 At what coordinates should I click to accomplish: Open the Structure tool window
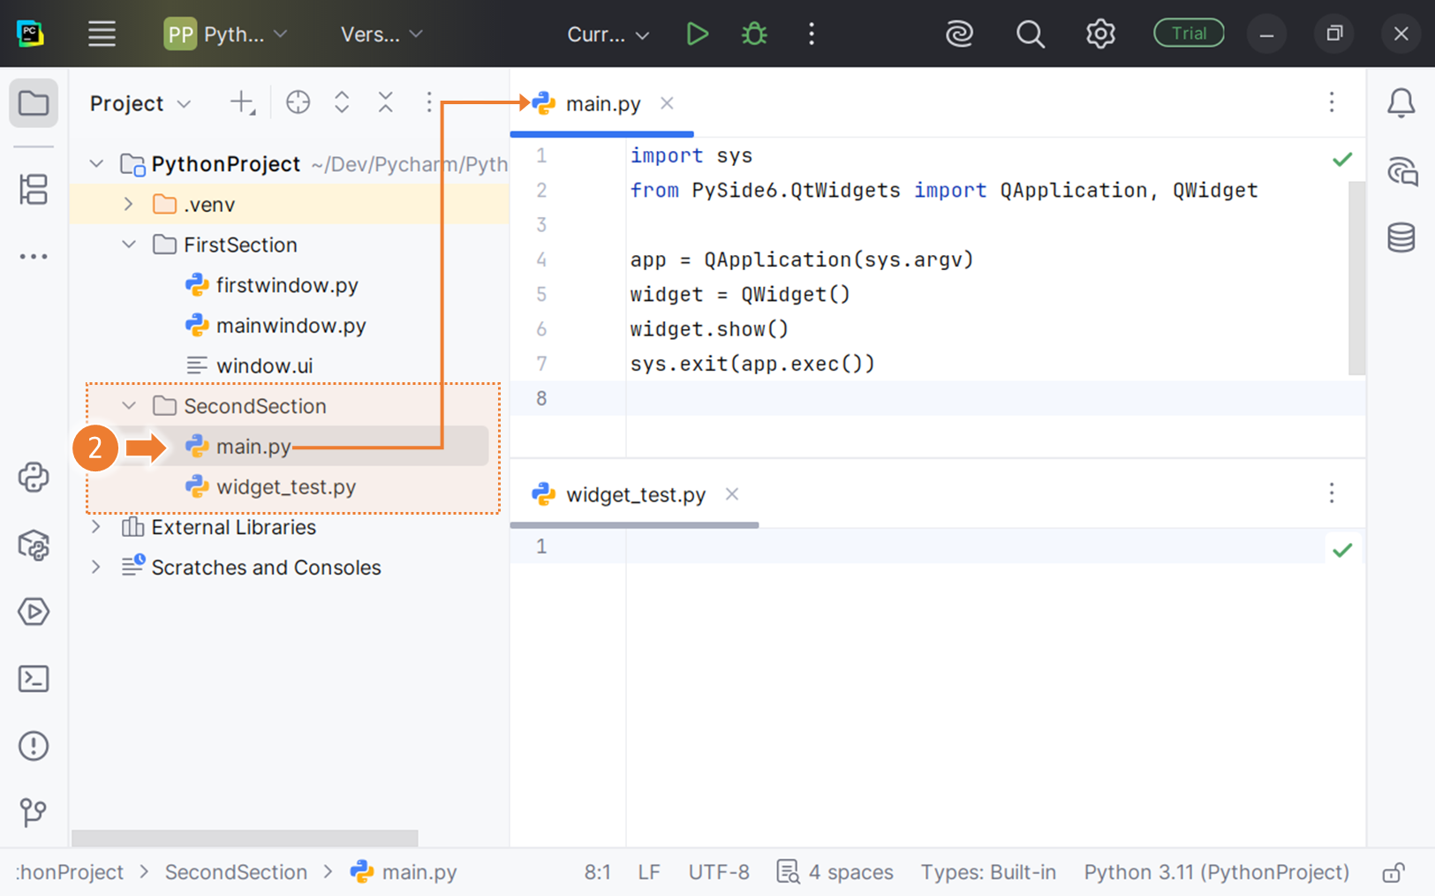point(34,189)
